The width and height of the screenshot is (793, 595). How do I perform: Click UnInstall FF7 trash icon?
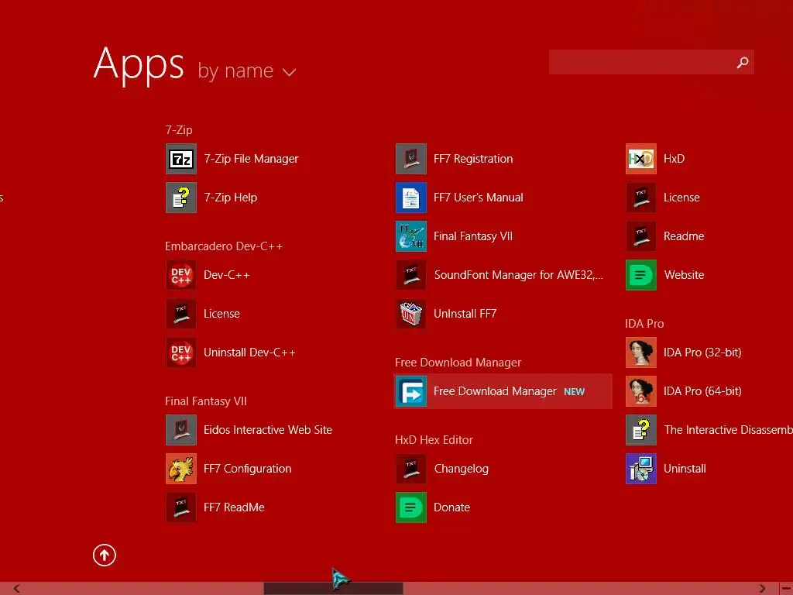tap(411, 314)
